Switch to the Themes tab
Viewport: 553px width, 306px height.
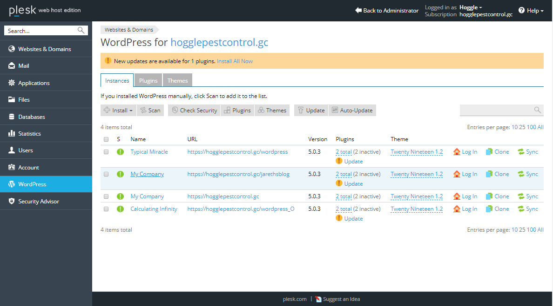pyautogui.click(x=177, y=80)
